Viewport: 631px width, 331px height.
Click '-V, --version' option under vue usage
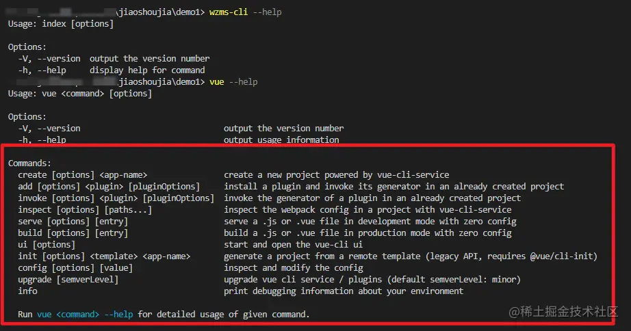49,129
